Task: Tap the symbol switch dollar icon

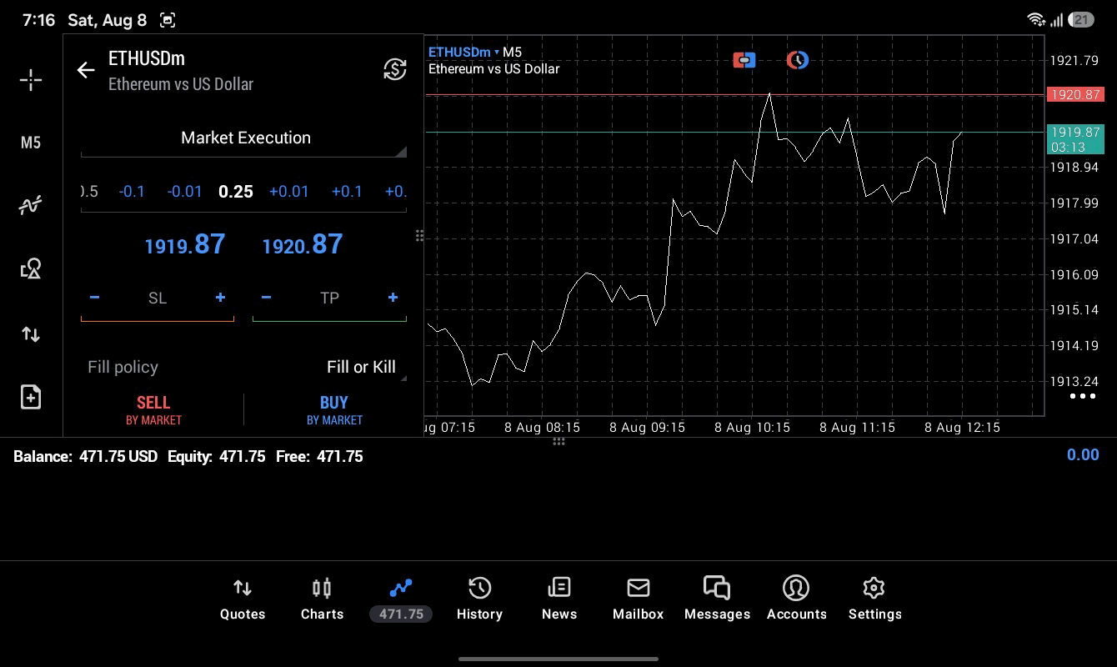Action: pos(394,69)
